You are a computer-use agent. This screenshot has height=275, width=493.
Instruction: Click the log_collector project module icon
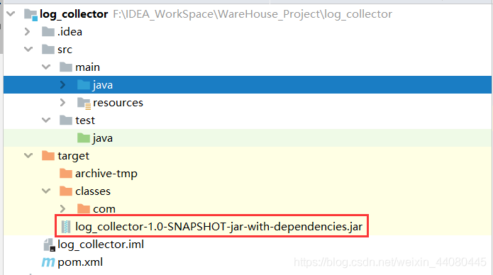point(31,15)
